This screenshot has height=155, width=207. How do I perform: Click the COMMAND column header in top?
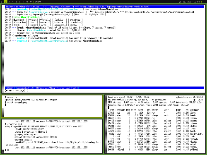click(195, 110)
